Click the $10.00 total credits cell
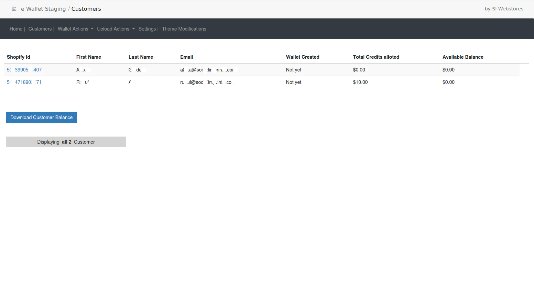Image resolution: width=534 pixels, height=300 pixels. tap(360, 82)
